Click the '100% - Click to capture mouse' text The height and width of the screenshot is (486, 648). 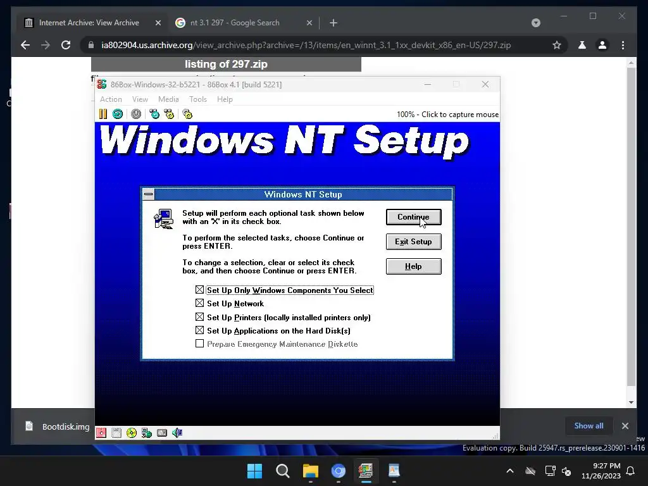point(447,115)
